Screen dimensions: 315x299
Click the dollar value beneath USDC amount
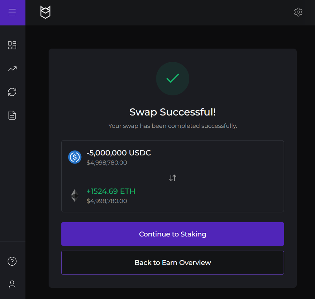coord(107,163)
